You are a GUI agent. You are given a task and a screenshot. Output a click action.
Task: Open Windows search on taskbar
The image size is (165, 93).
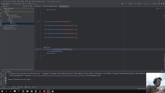6,91
